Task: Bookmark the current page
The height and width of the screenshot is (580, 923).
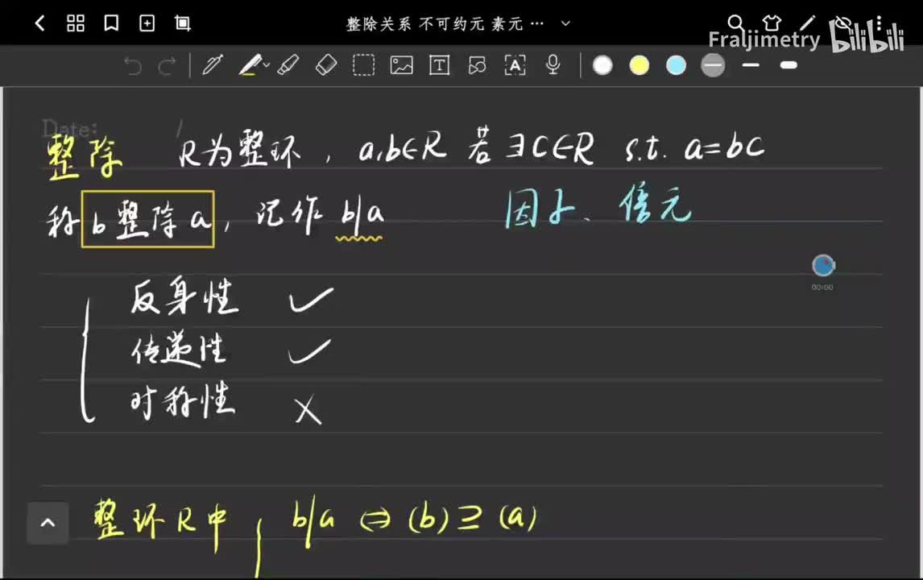Action: (x=111, y=23)
